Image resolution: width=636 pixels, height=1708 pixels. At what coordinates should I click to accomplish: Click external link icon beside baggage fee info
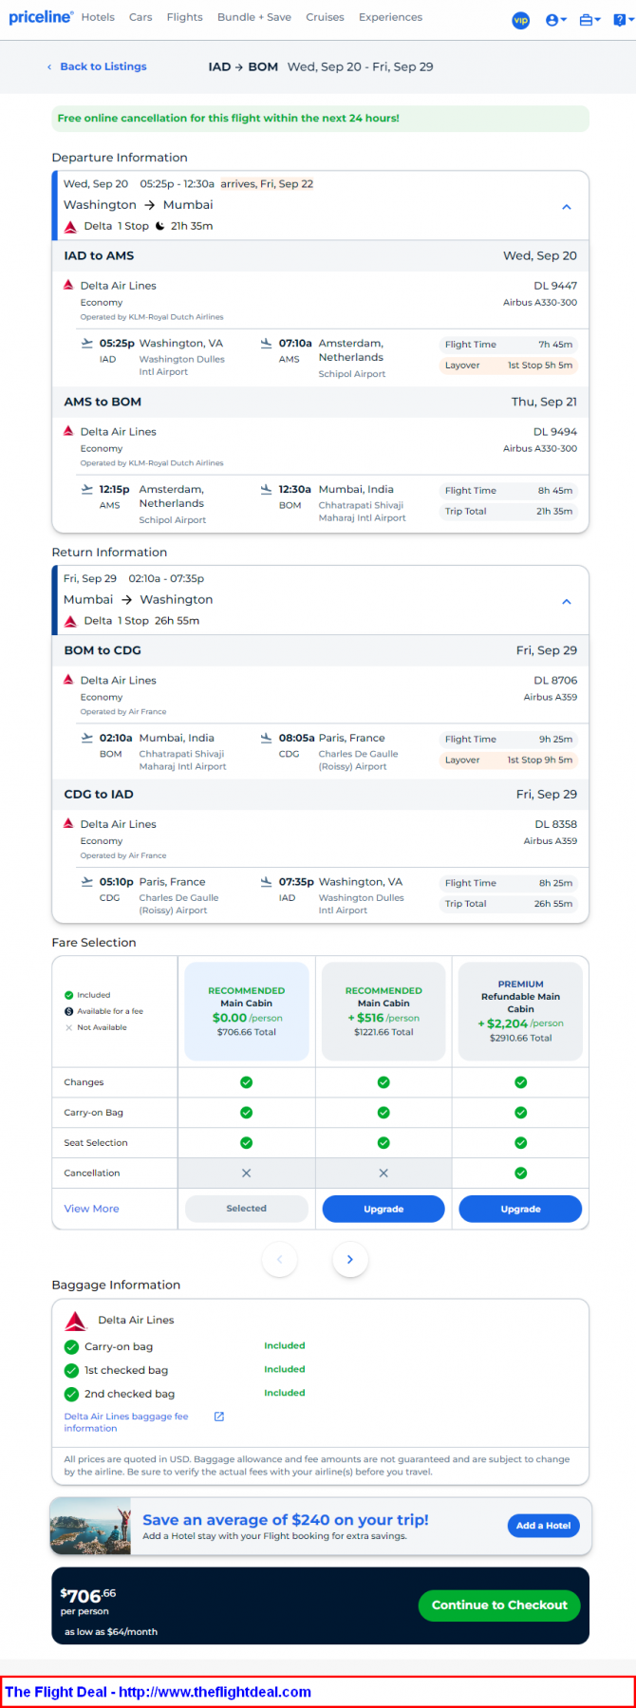click(x=219, y=1417)
